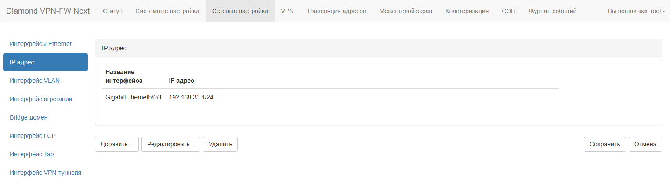670x180 pixels.
Task: Select Интерфейсы Ethernet in the sidebar
Action: (40, 44)
